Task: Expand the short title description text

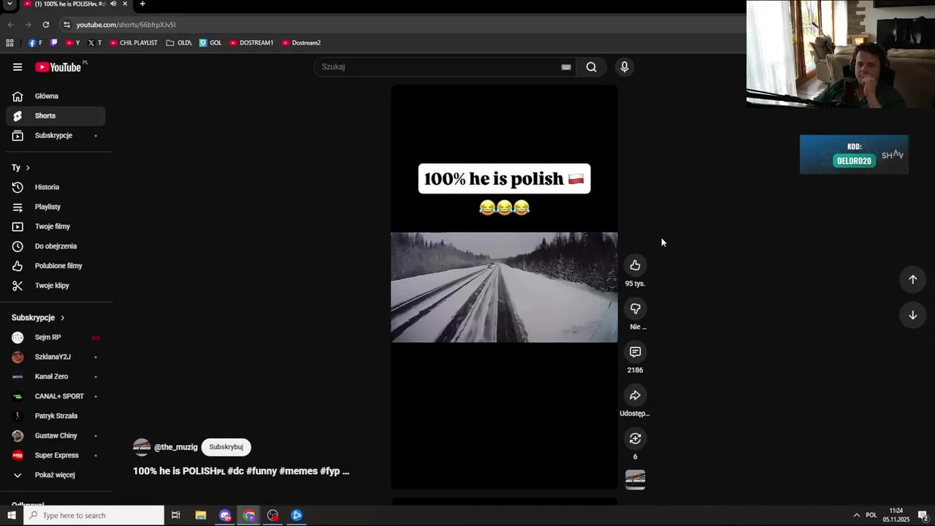Action: point(241,471)
